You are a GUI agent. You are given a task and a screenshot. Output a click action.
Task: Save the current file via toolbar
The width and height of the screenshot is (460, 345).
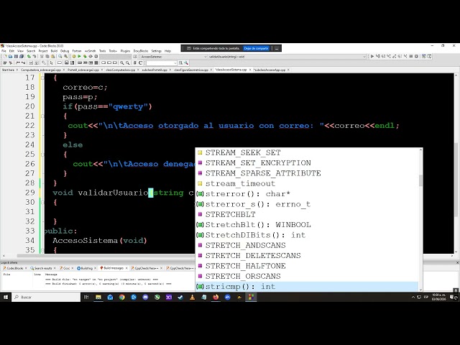click(16, 56)
